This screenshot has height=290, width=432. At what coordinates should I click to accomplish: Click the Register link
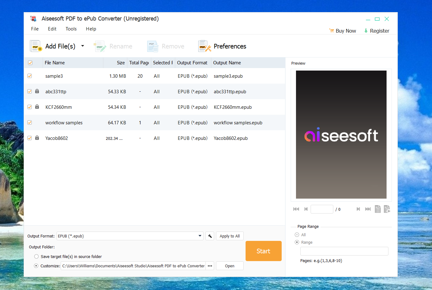[377, 31]
